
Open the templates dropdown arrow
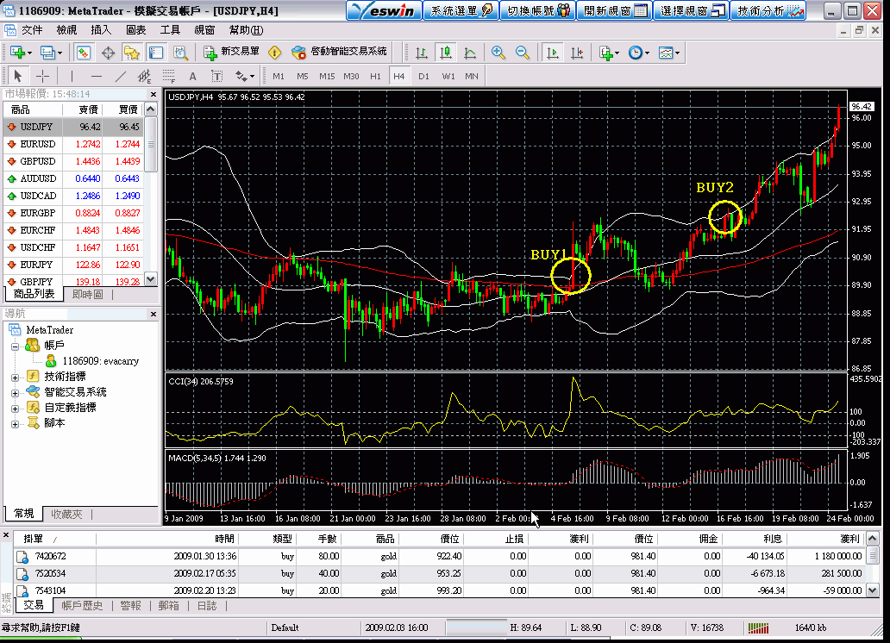676,53
